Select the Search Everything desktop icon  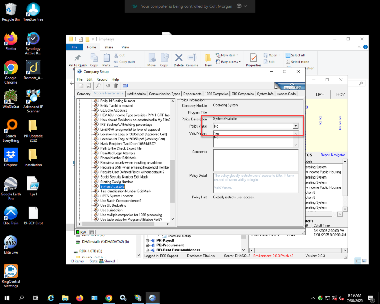11,131
